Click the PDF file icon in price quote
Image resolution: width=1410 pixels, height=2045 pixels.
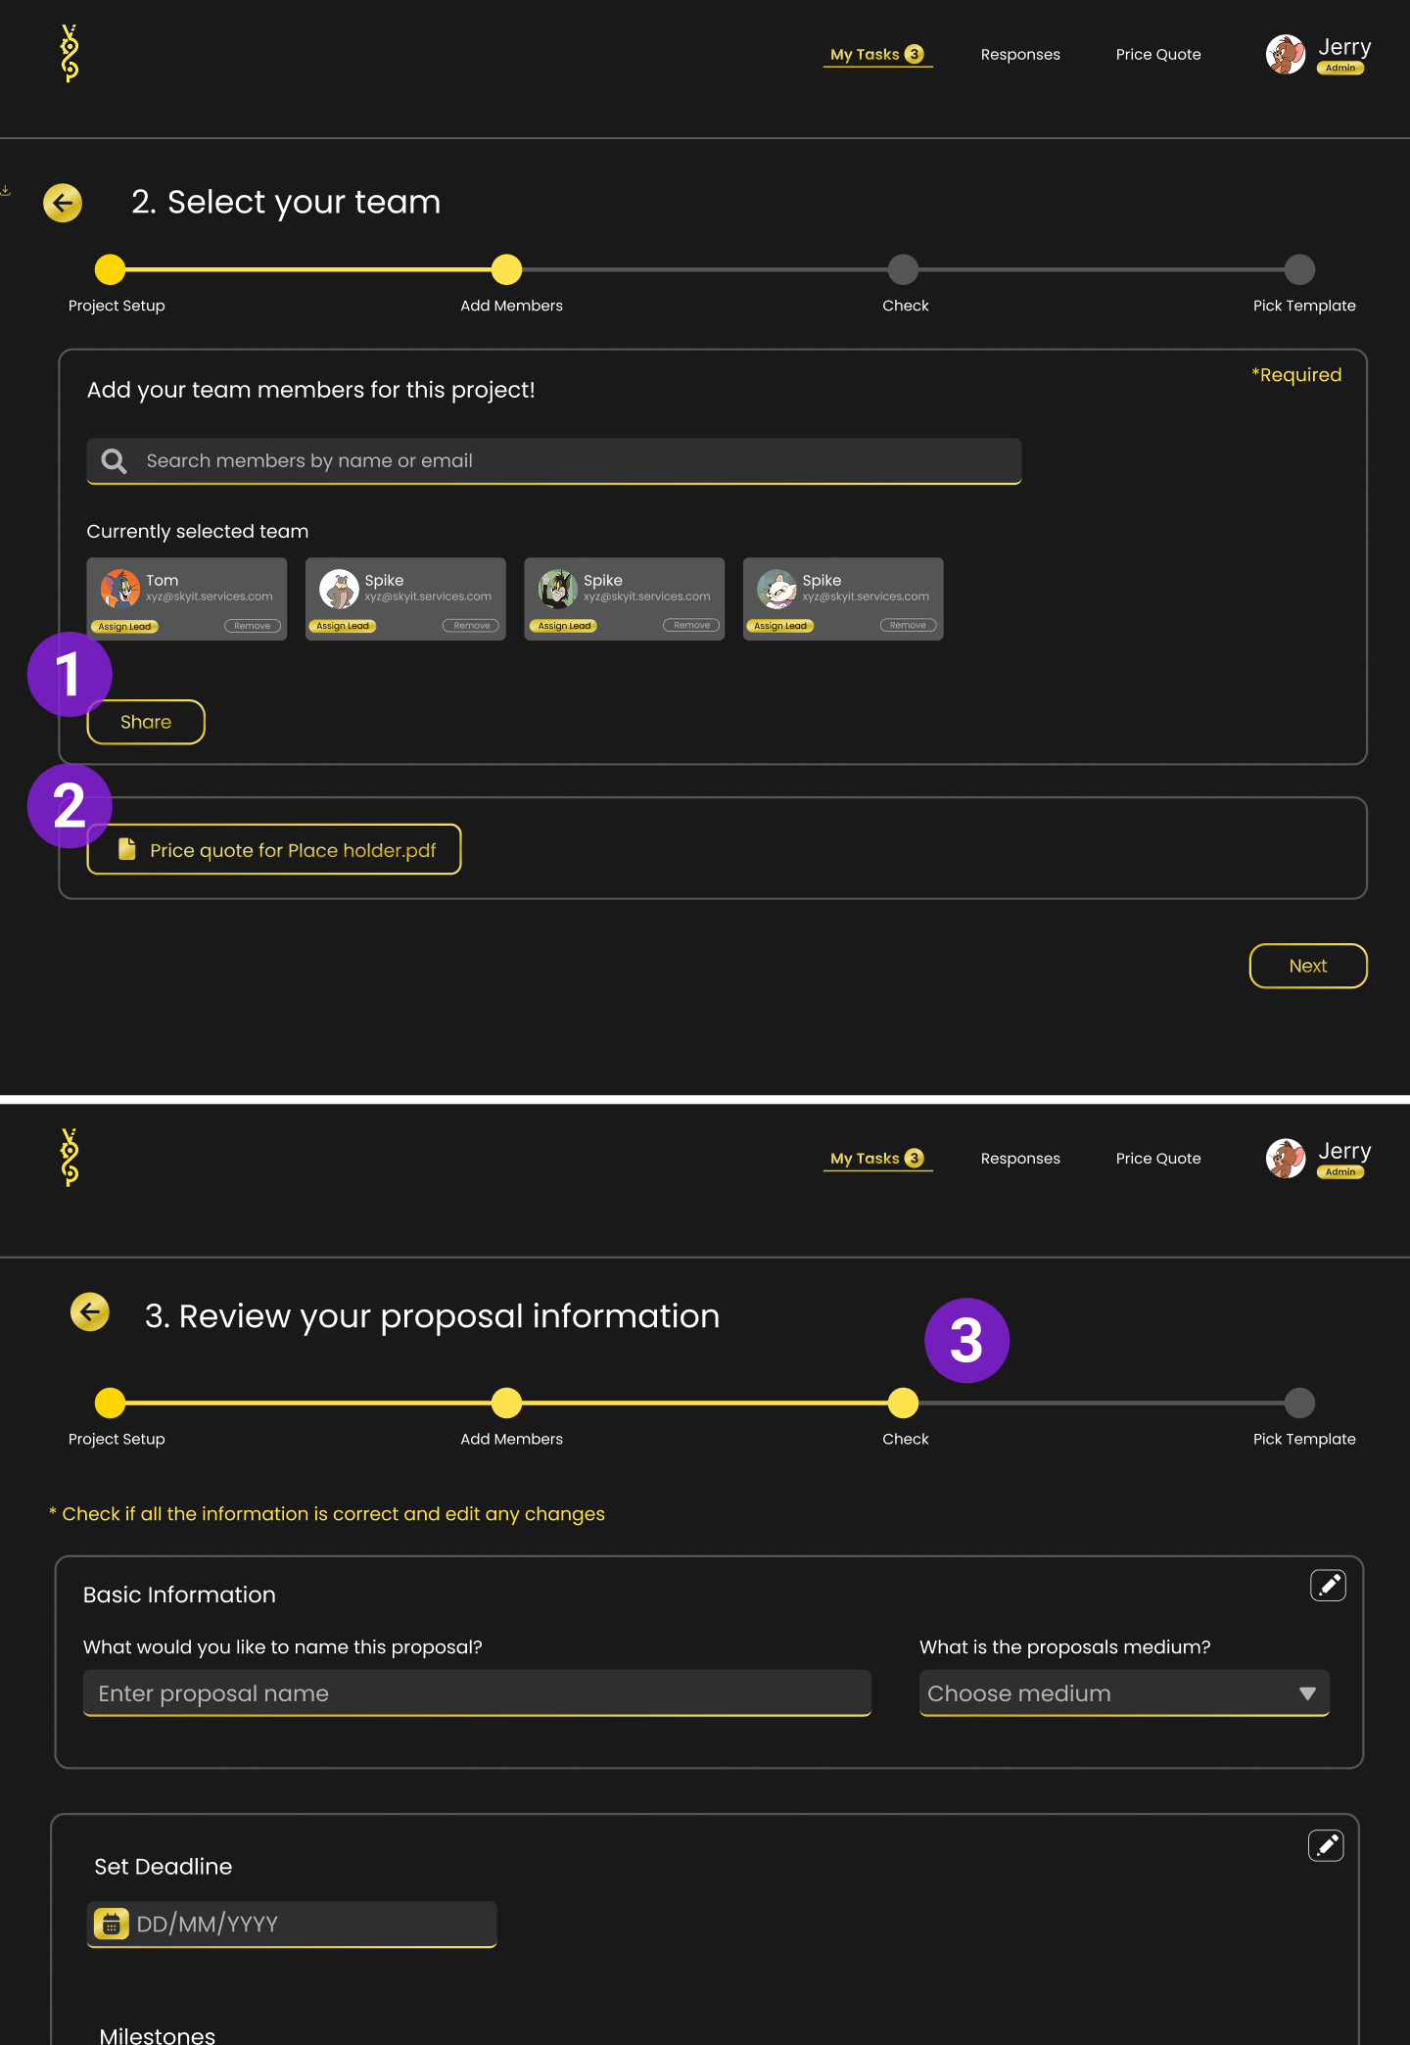click(127, 849)
